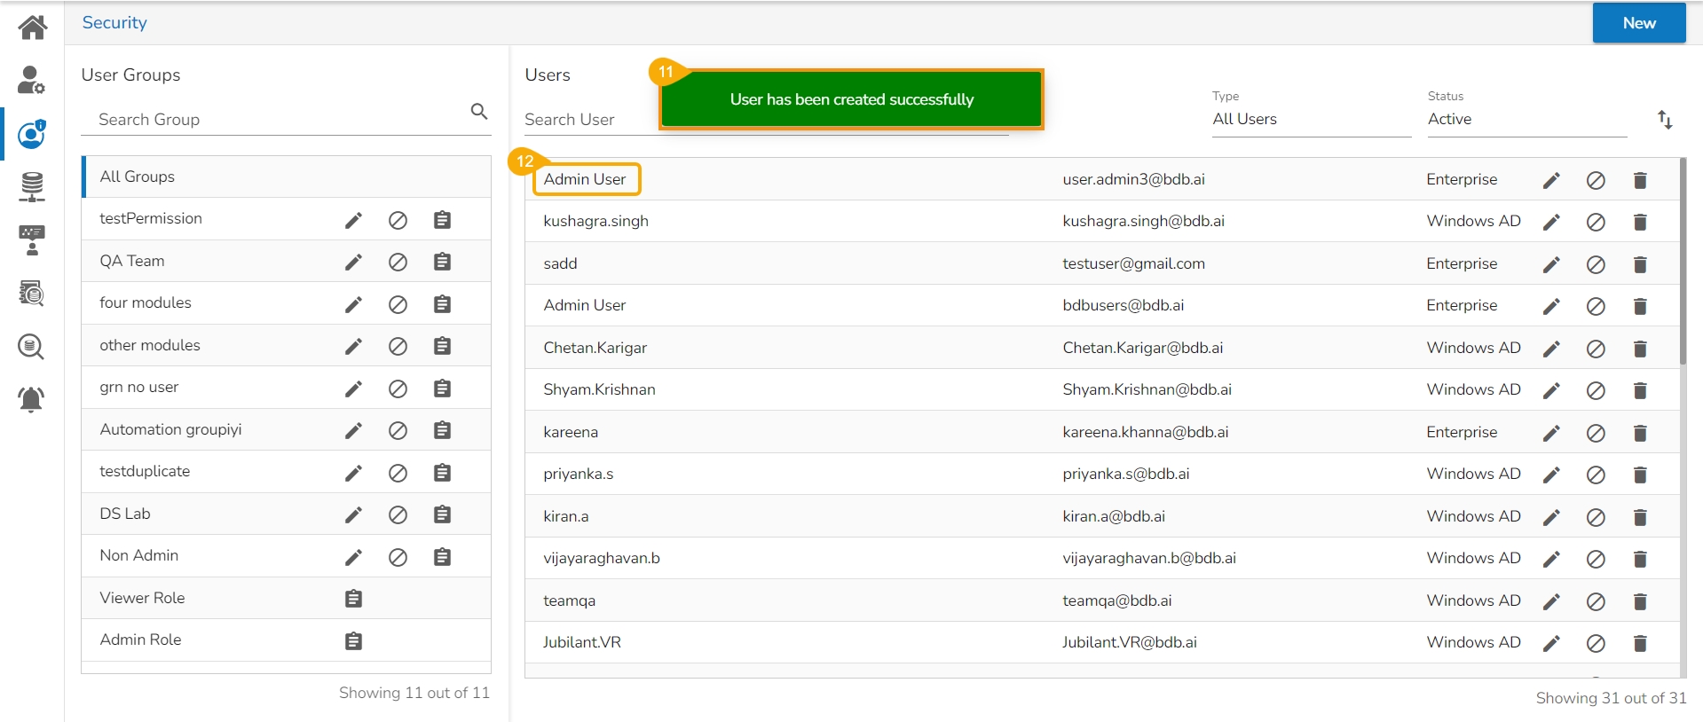This screenshot has width=1703, height=722.
Task: Select the Admin Role group
Action: pyautogui.click(x=141, y=640)
